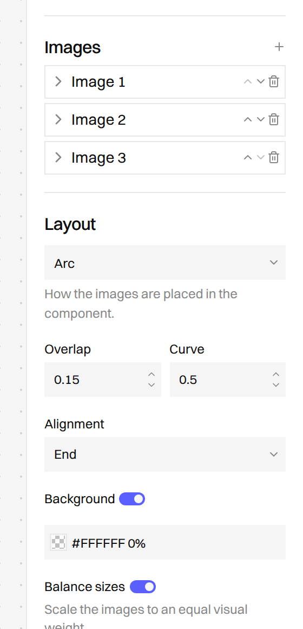Click the Curve label
303x629 pixels.
[187, 349]
